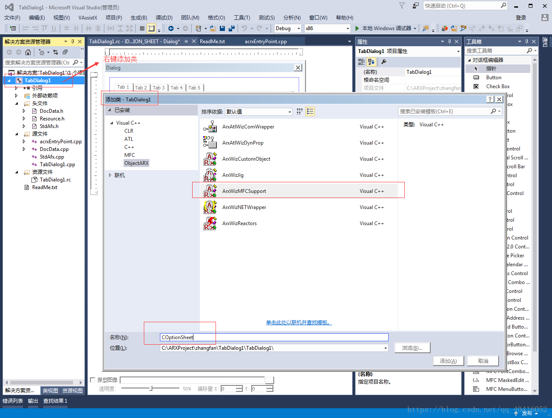Viewport: 552px width, 418px height.
Task: Click the Add Class dialog help question mark
Action: point(490,99)
